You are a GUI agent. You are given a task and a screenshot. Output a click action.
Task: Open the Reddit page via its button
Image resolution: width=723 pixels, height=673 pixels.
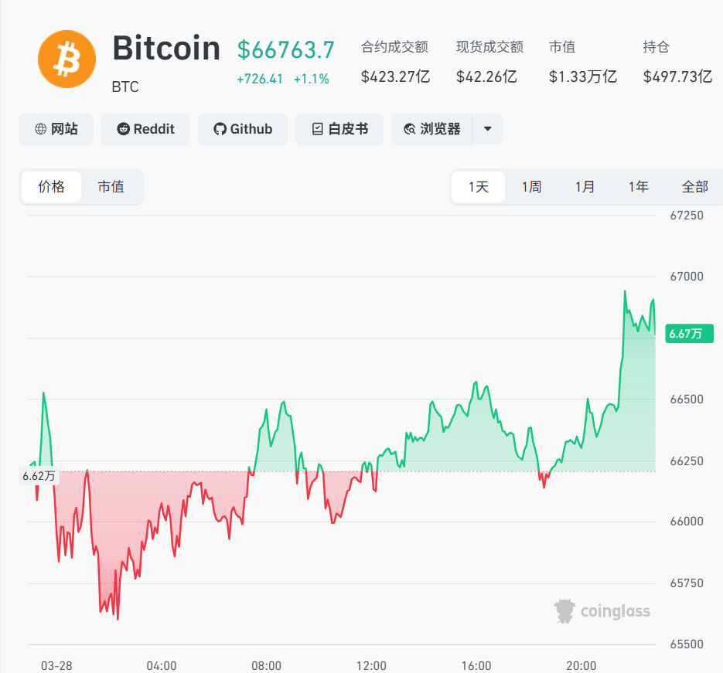click(145, 129)
